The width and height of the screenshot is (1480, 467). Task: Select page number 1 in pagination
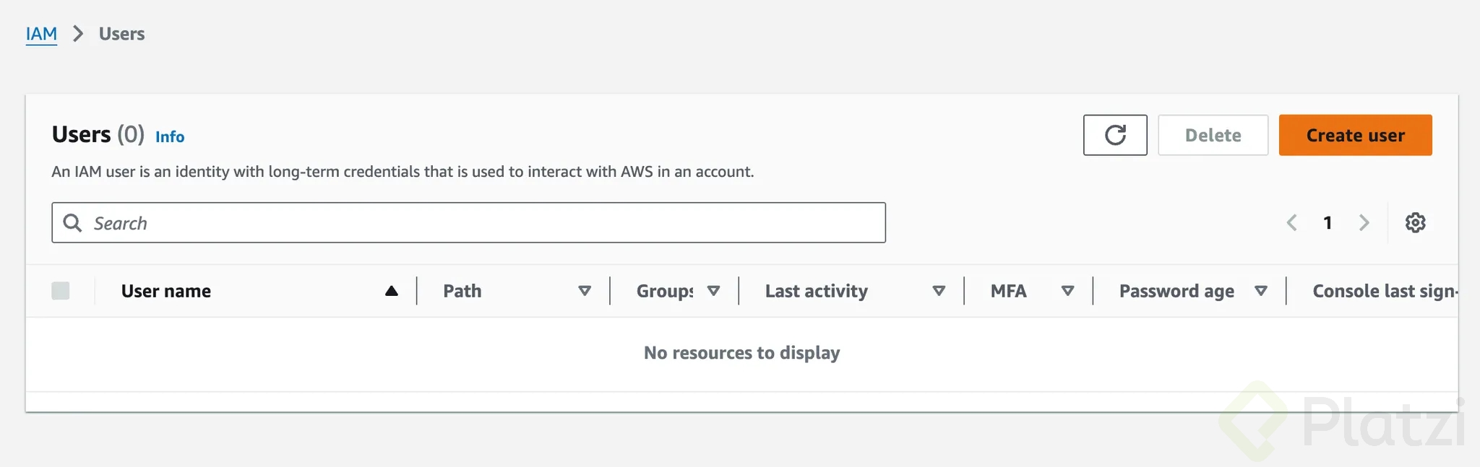[1328, 222]
